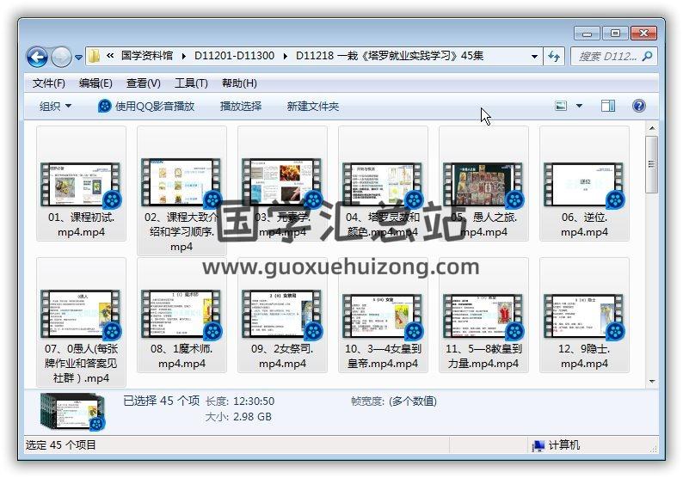Open the 工具(T) menu
The image size is (683, 478).
(x=191, y=83)
